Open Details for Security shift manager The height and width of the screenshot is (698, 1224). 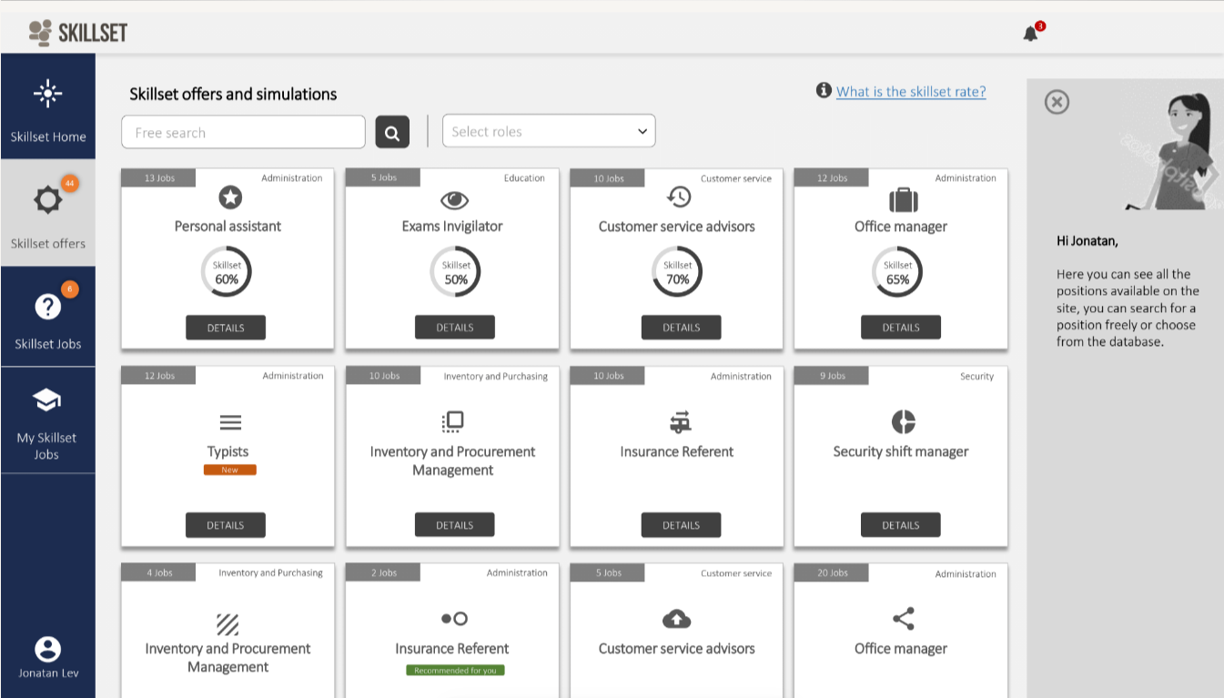coord(901,525)
